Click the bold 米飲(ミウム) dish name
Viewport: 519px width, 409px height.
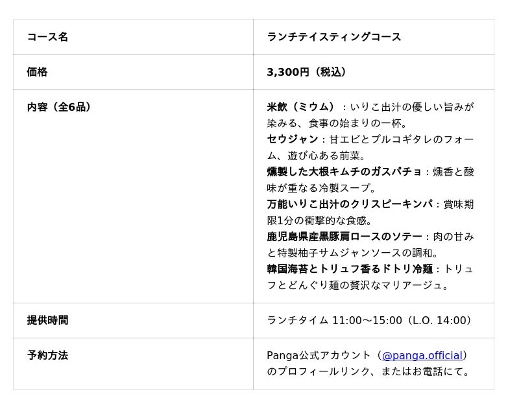302,107
